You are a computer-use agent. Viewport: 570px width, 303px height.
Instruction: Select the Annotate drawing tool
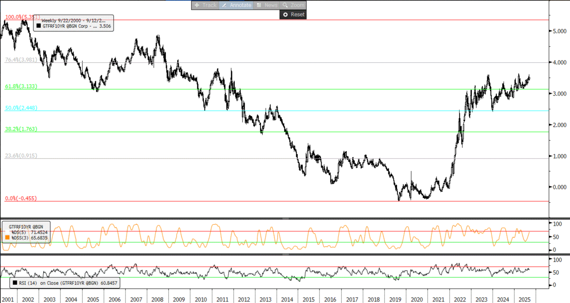pos(236,5)
